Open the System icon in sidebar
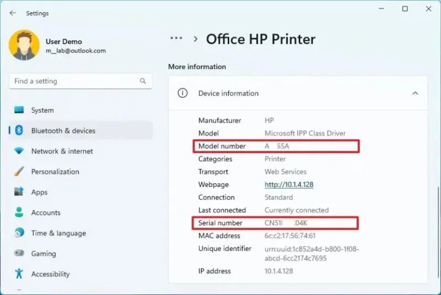This screenshot has width=441, height=295. tap(19, 110)
